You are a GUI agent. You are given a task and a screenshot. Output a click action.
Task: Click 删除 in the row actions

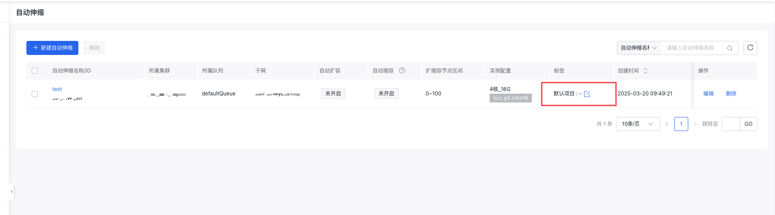731,94
